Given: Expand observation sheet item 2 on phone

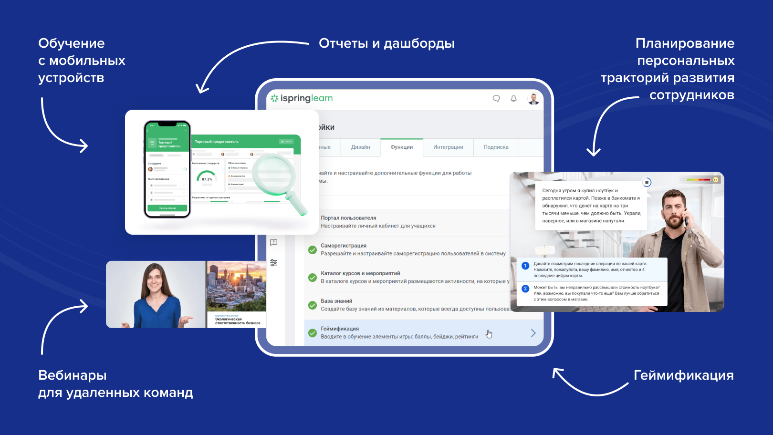Looking at the screenshot, I should coord(167,193).
